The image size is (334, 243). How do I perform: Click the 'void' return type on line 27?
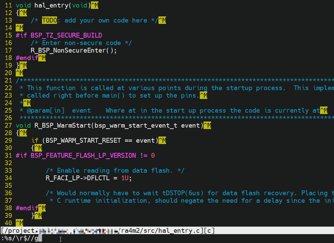pos(23,126)
